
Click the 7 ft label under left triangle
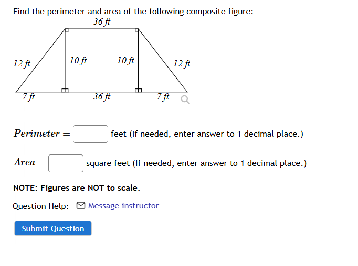[x=28, y=97]
